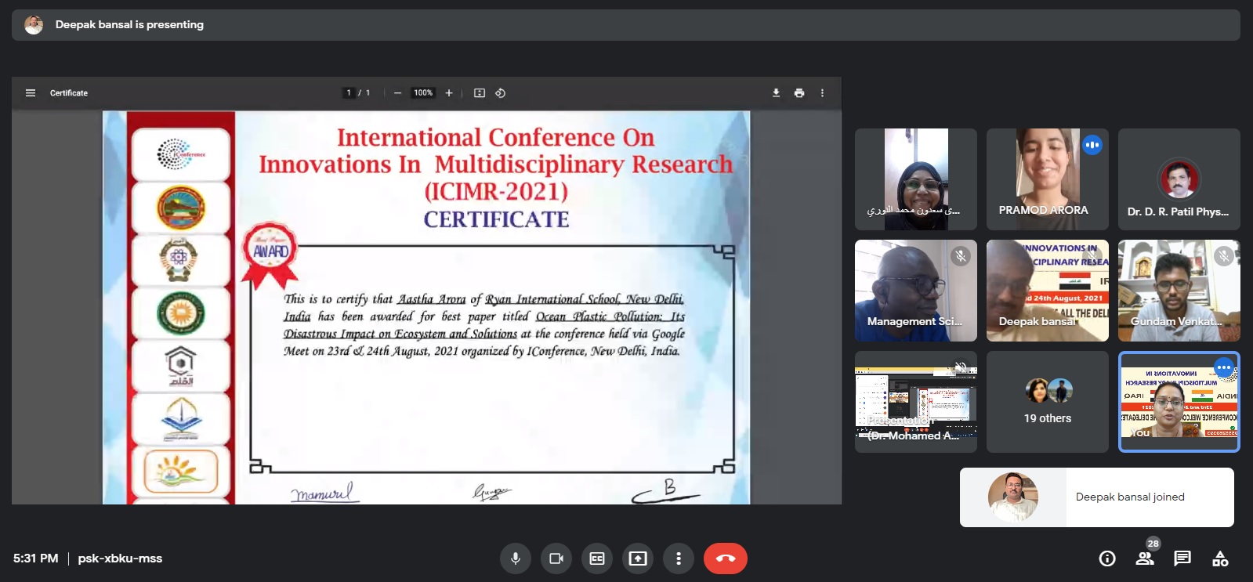Select Gundam Venkat... video tile
Image resolution: width=1253 pixels, height=582 pixels.
click(1179, 291)
